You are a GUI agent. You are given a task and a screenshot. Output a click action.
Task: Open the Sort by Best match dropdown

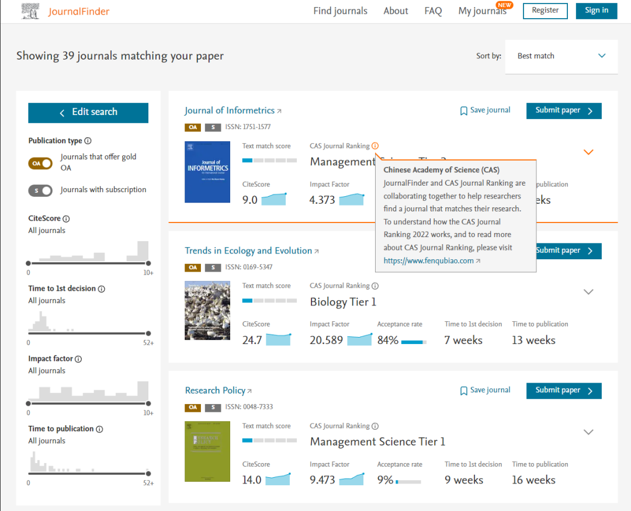coord(561,56)
